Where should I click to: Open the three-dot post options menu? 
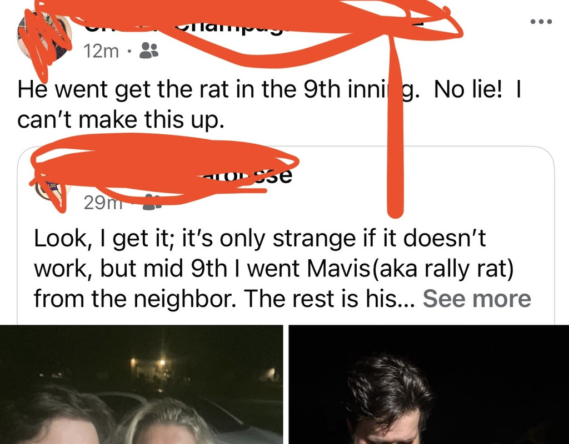click(541, 22)
